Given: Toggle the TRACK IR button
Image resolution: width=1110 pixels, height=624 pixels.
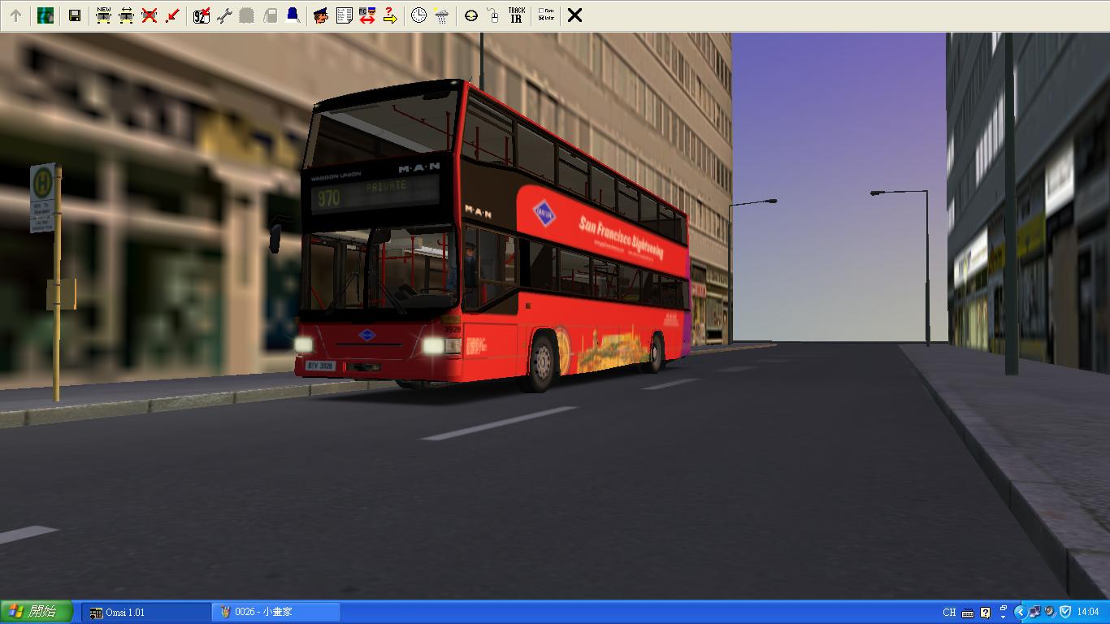Looking at the screenshot, I should 516,15.
